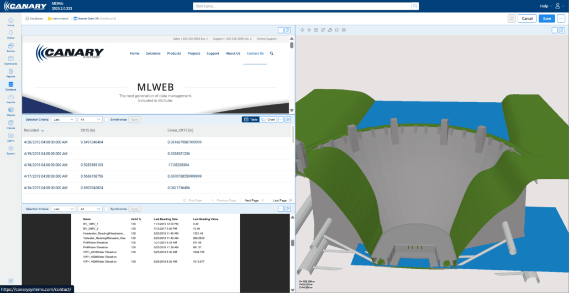Toggle Synchronize checkbox in the bottom panel
The image size is (569, 293).
[107, 209]
